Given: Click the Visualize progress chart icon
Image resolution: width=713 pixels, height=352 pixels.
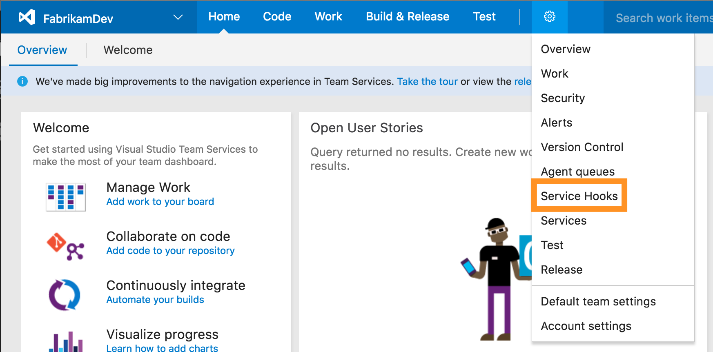Looking at the screenshot, I should pos(66,341).
